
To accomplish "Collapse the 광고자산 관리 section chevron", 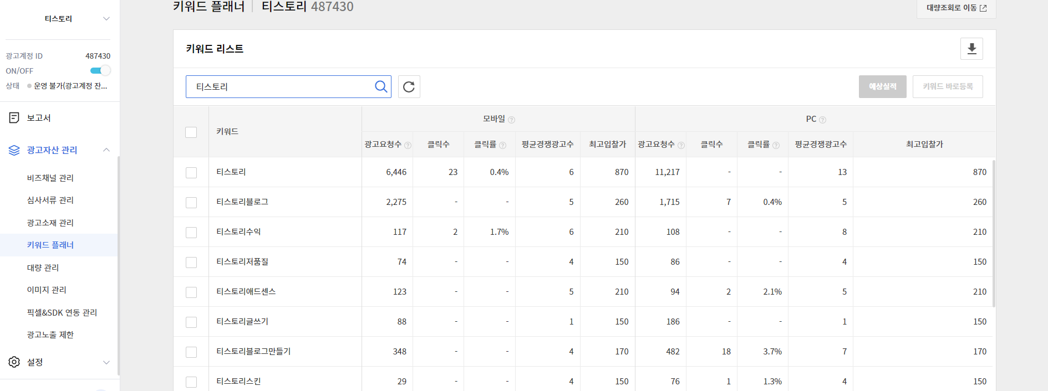I will click(x=106, y=150).
